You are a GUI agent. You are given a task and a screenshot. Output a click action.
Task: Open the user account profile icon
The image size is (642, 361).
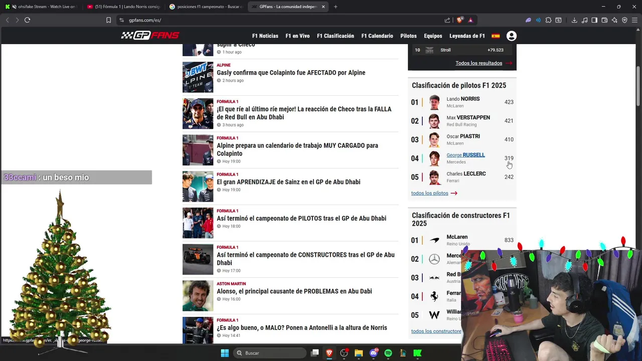coord(512,36)
